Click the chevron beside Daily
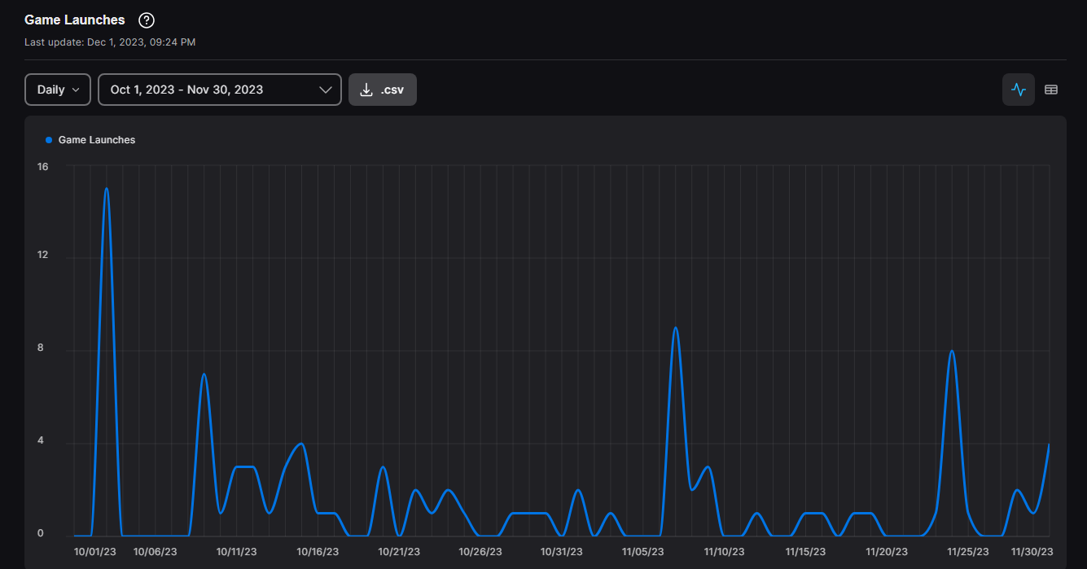Screen dimensions: 1087x569 point(77,90)
